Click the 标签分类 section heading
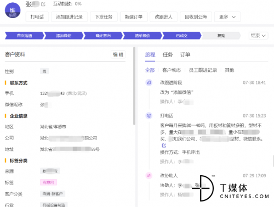The width and height of the screenshot is (274, 207). (x=19, y=161)
